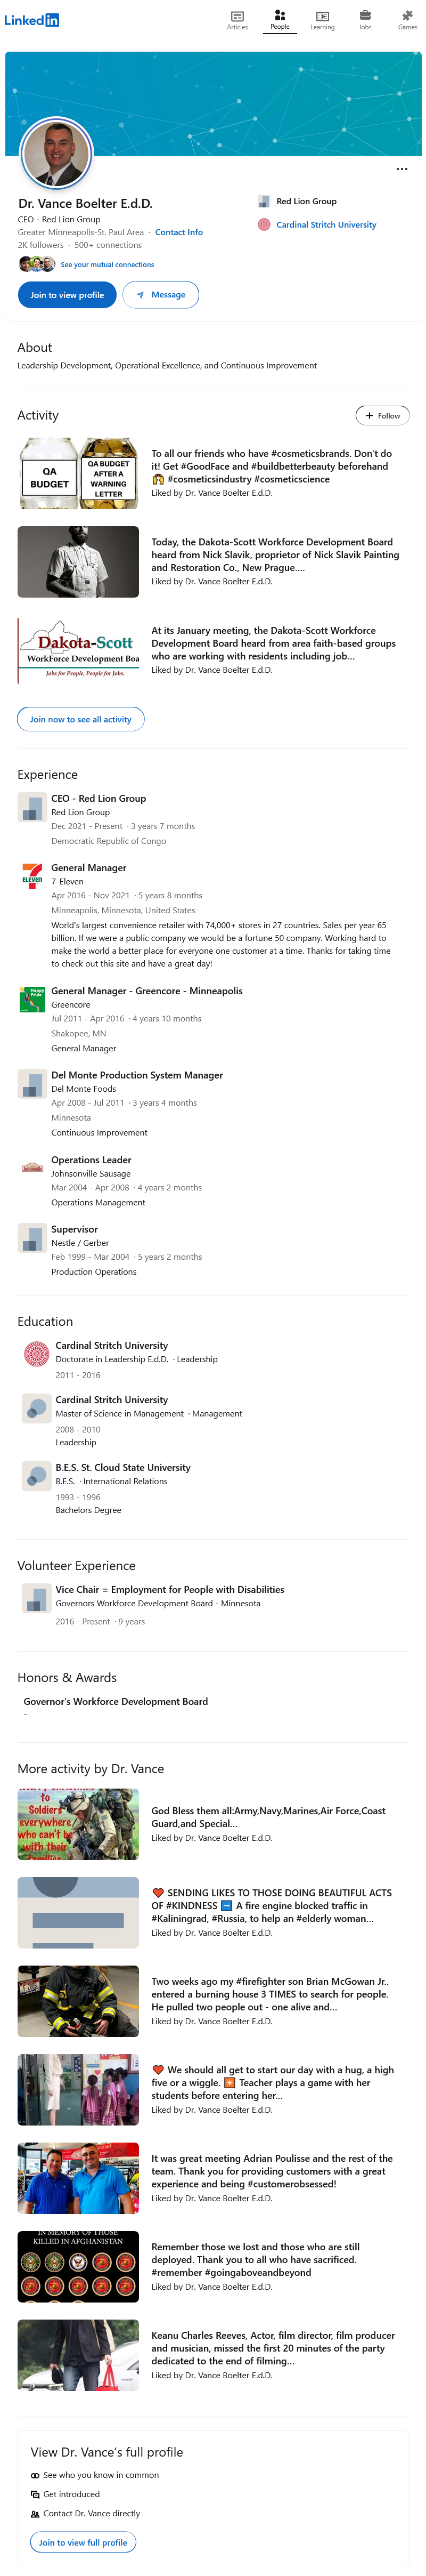This screenshot has height=2576, width=426.
Task: See your mutual connections link
Action: tap(107, 265)
